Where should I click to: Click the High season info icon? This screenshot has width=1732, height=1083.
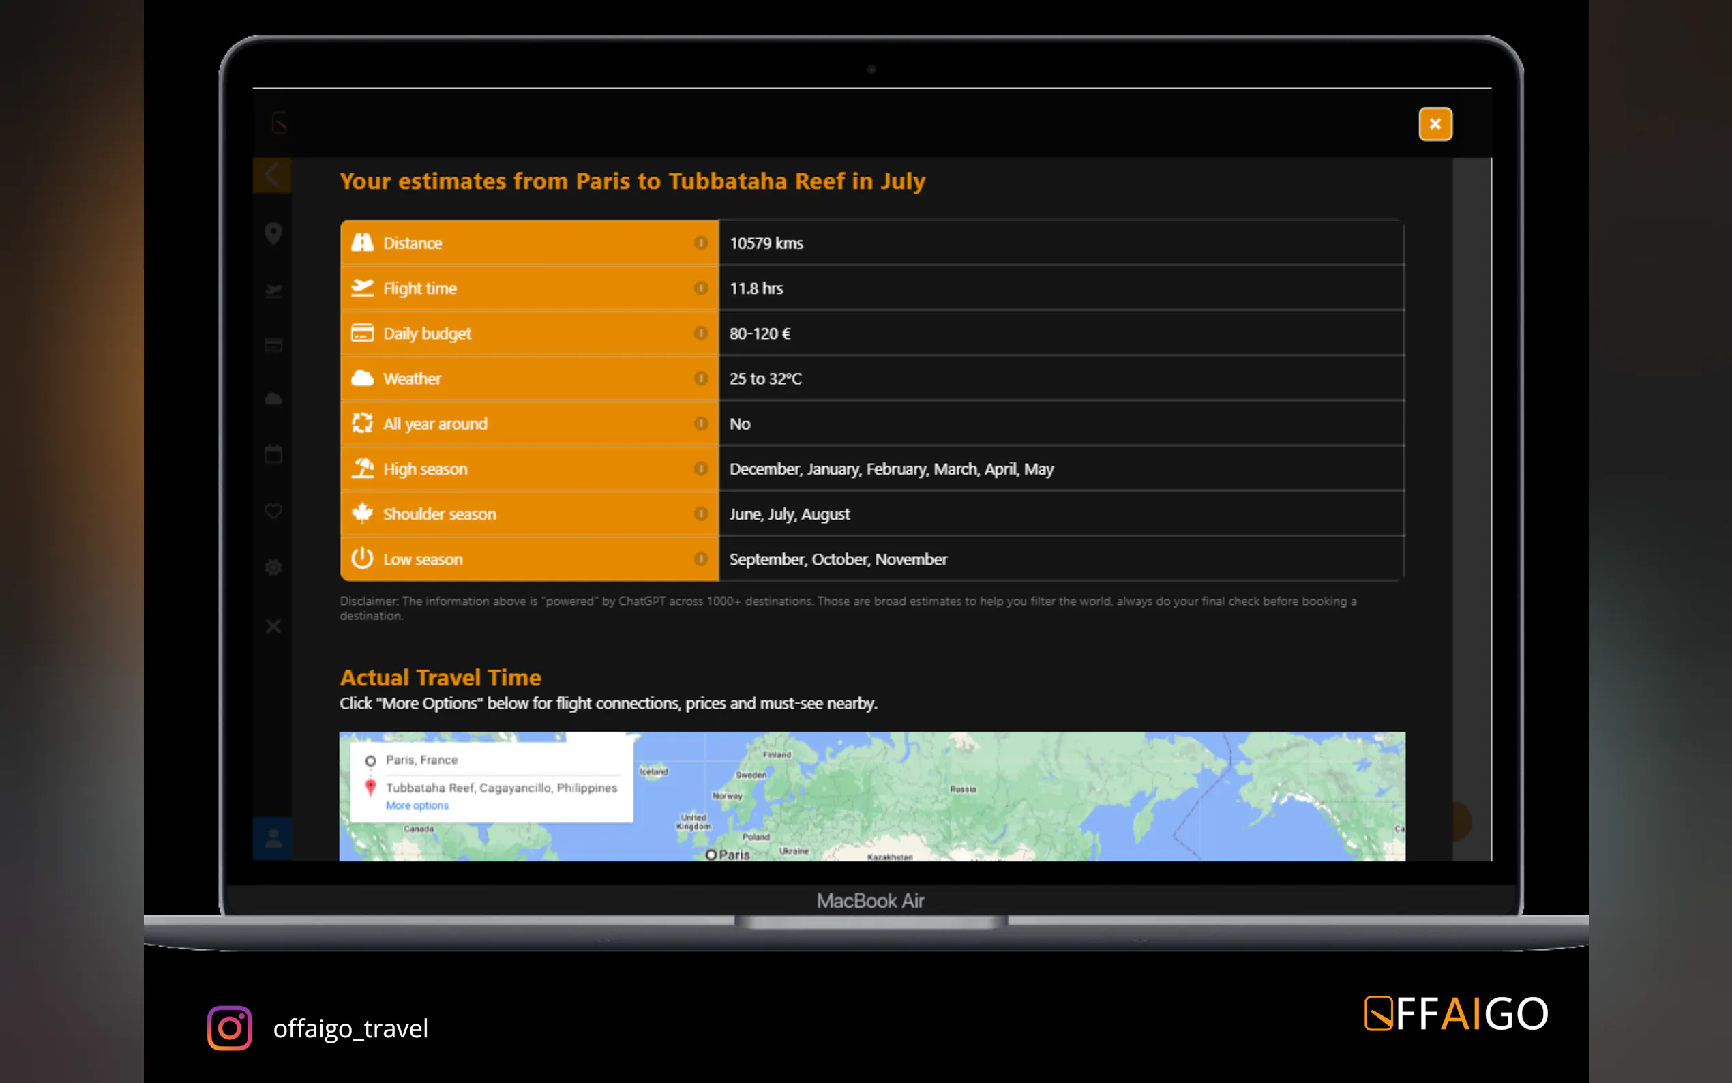pos(700,469)
